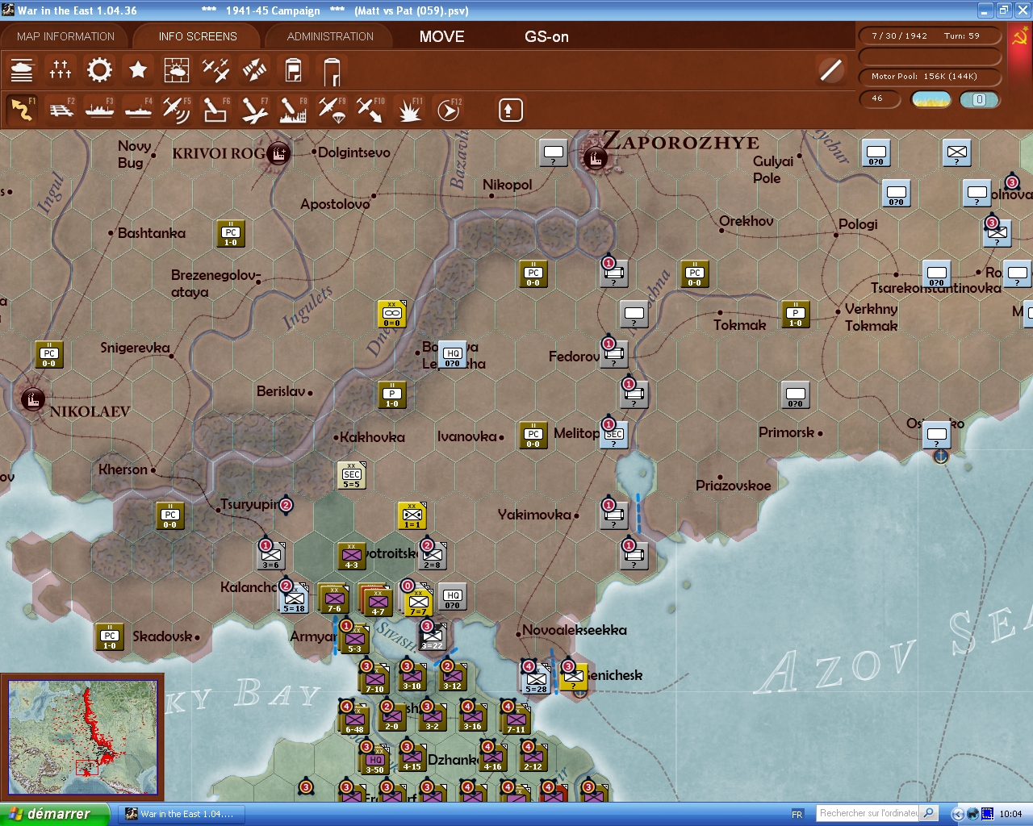Screen dimensions: 1033x826
Task: Open the Windows démarrer start button
Action: (53, 814)
